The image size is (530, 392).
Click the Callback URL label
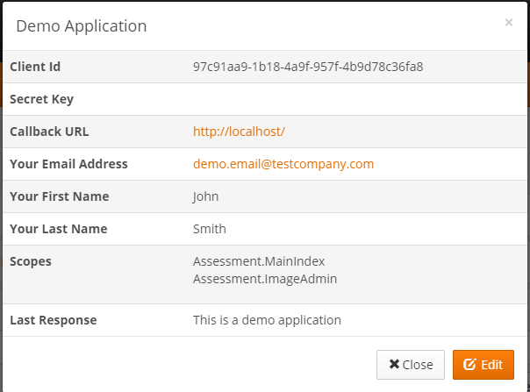pyautogui.click(x=49, y=132)
